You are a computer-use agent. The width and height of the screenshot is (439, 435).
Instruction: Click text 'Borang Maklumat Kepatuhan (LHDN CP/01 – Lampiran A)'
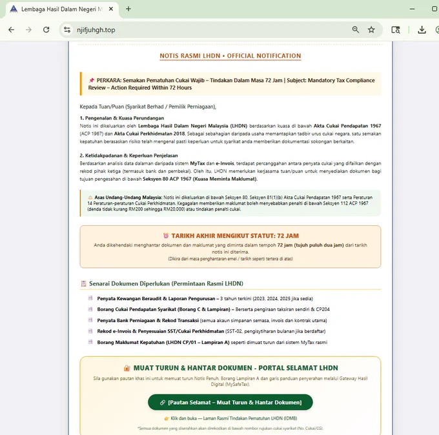[x=163, y=342]
